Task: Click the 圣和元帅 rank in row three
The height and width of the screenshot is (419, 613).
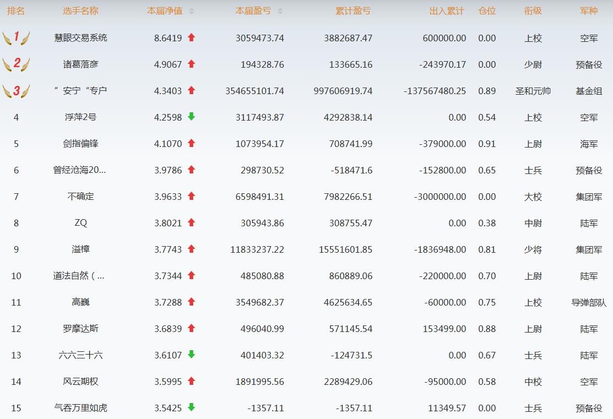Action: [x=533, y=91]
